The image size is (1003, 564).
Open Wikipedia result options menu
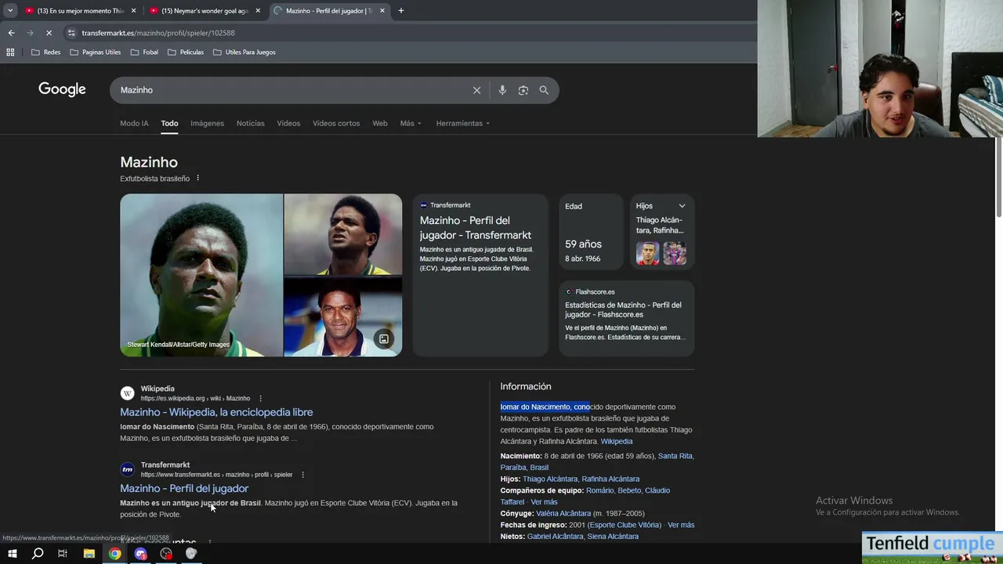click(x=261, y=398)
